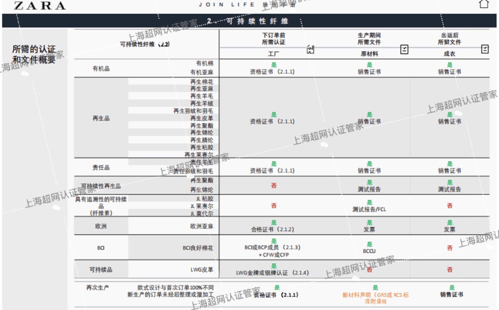499x310 pixels.
Task: Click the 工厂 sub-header
Action: [273, 54]
